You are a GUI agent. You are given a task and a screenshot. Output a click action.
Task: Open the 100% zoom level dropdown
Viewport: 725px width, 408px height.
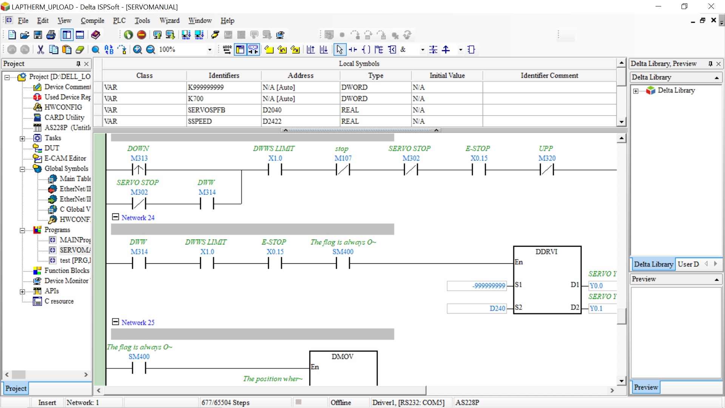point(210,50)
